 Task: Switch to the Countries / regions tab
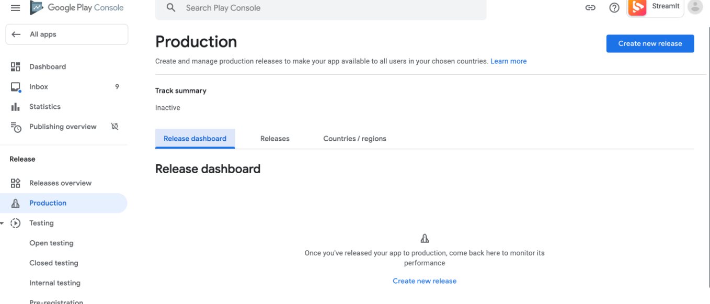point(354,139)
